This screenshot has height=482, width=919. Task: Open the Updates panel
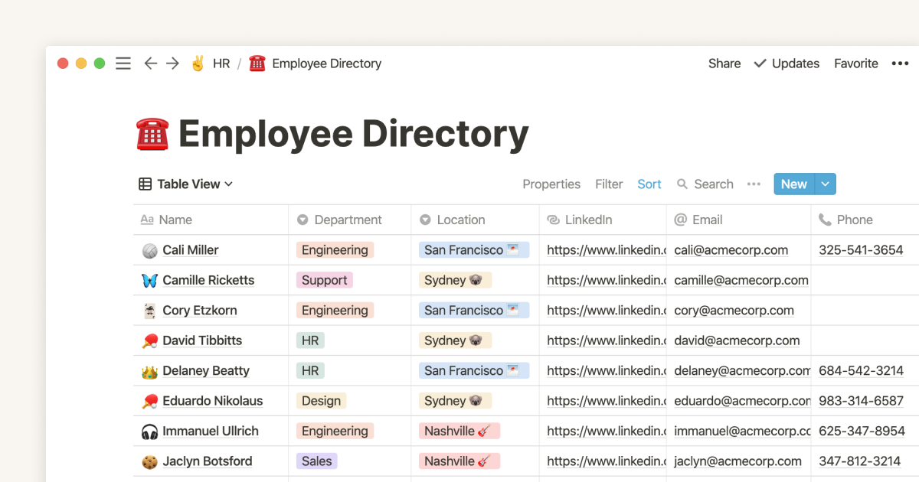pyautogui.click(x=787, y=64)
